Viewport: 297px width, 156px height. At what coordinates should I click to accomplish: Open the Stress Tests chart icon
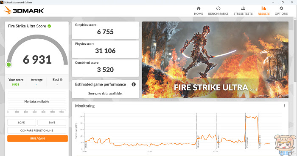point(243,8)
